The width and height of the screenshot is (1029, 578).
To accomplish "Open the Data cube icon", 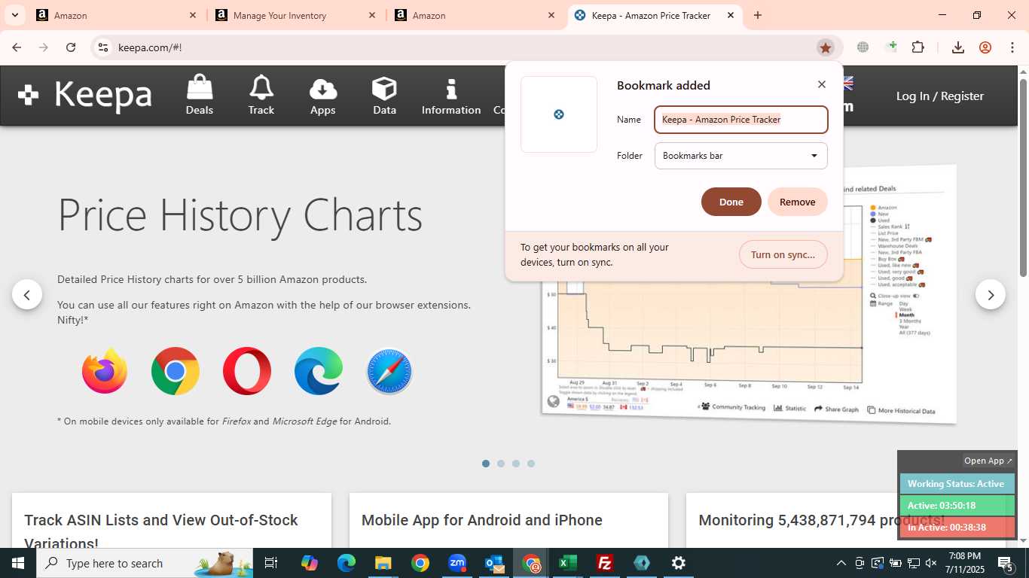I will tap(384, 96).
